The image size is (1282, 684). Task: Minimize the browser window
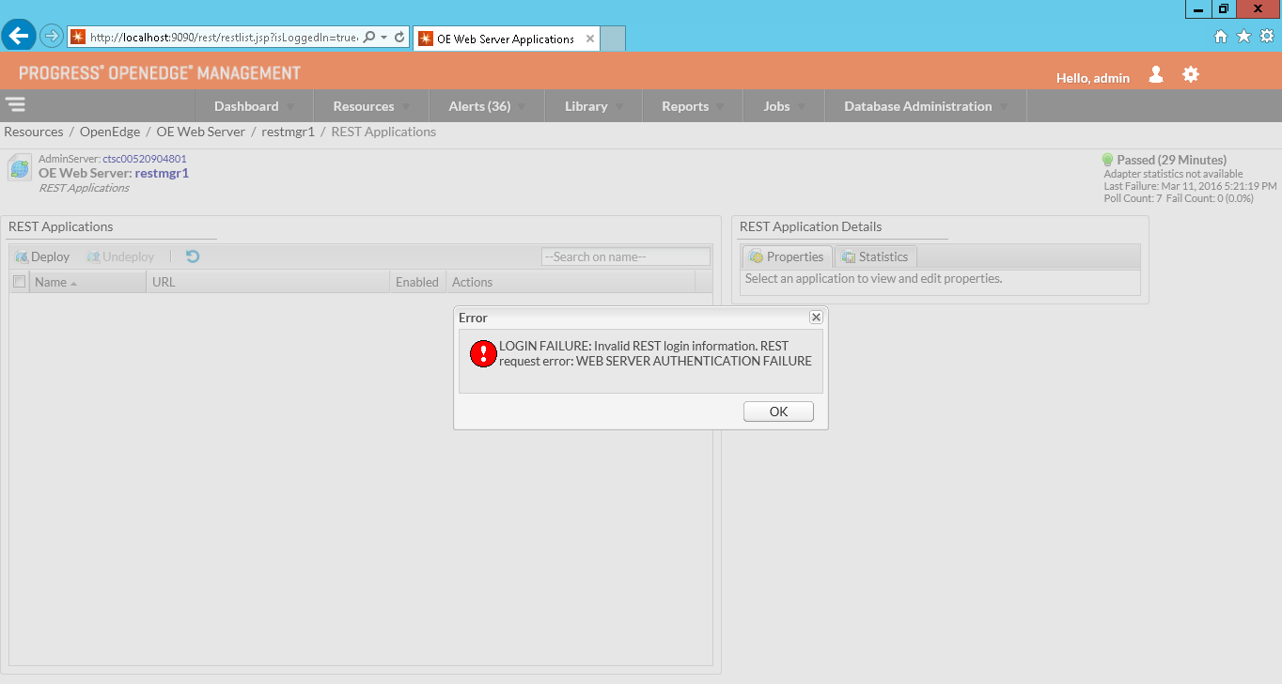(1198, 8)
